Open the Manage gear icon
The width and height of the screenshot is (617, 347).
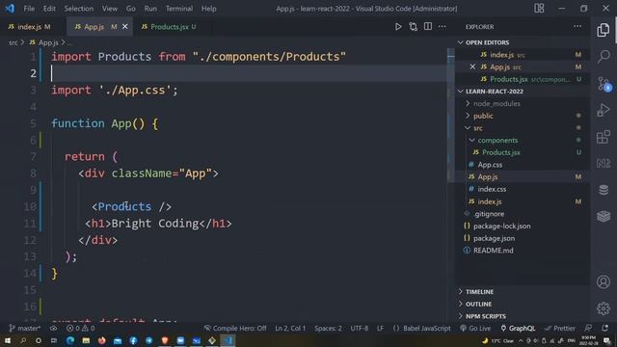click(604, 308)
